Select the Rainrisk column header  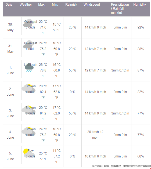(71, 5)
